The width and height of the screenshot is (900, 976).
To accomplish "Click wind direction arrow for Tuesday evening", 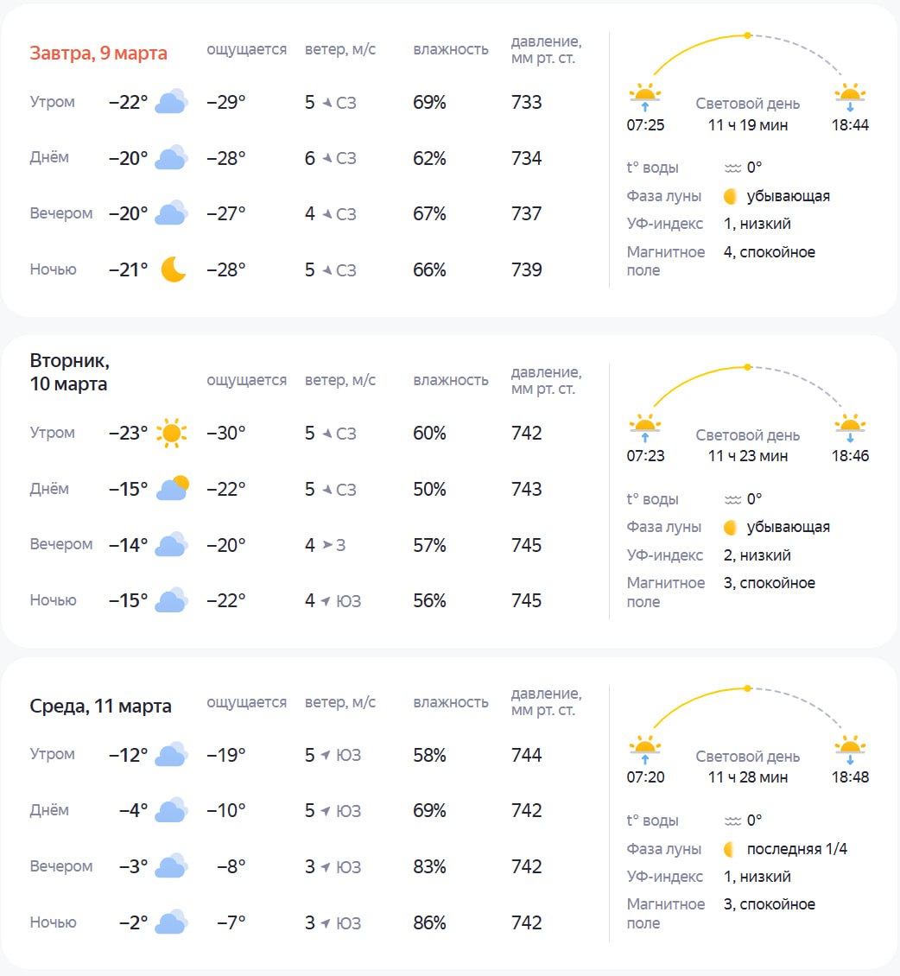I will pyautogui.click(x=327, y=545).
